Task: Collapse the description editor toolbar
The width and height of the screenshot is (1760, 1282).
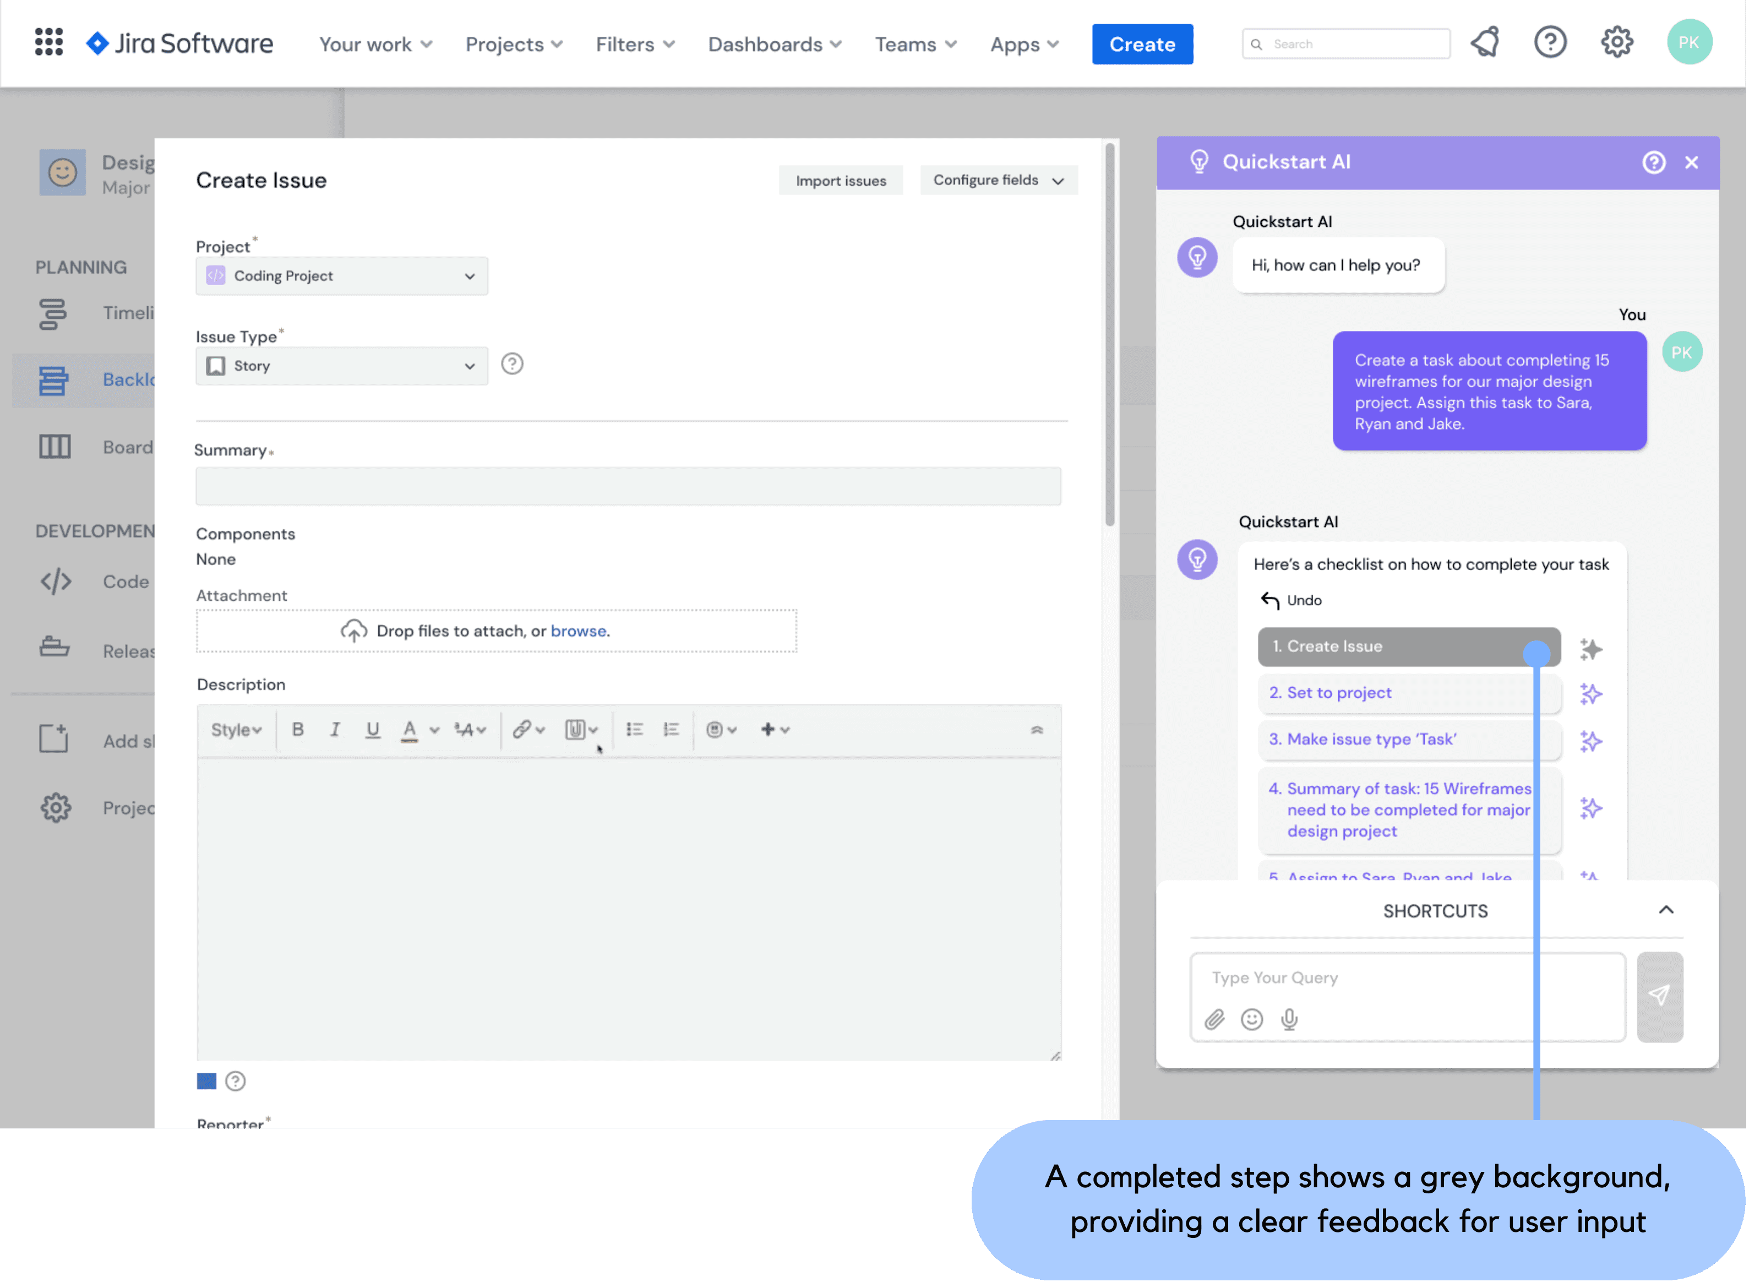Action: (x=1038, y=731)
